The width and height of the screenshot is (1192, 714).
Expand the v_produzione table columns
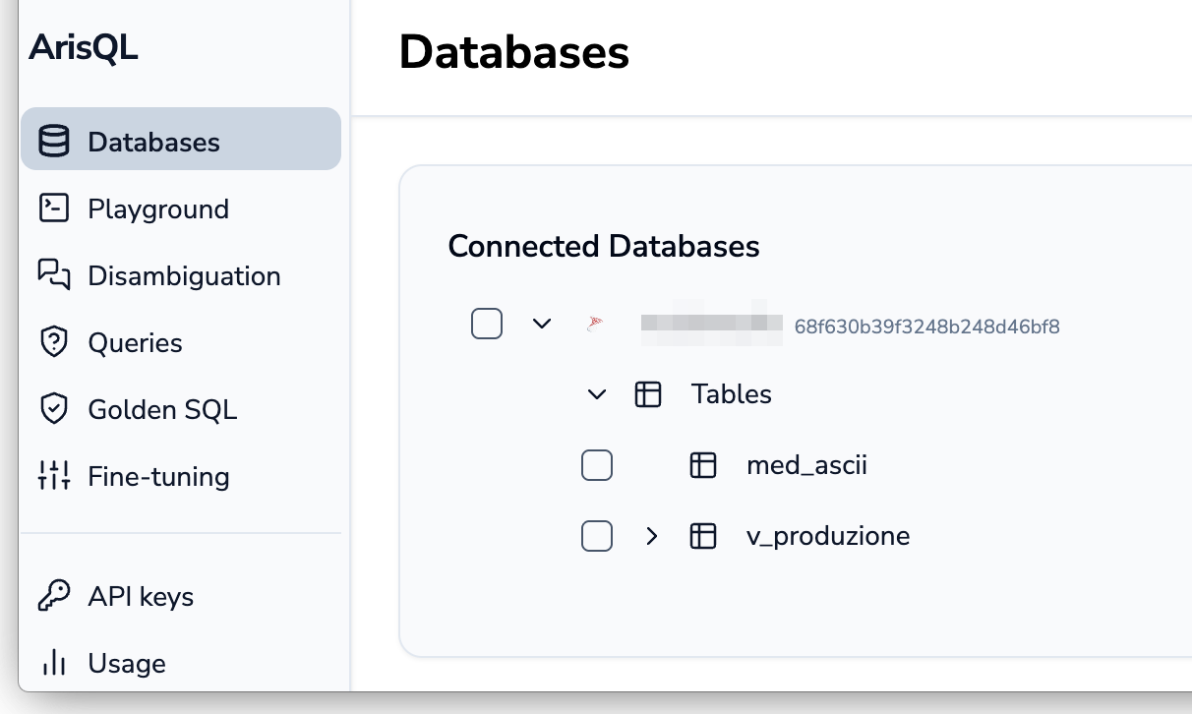[x=651, y=536]
